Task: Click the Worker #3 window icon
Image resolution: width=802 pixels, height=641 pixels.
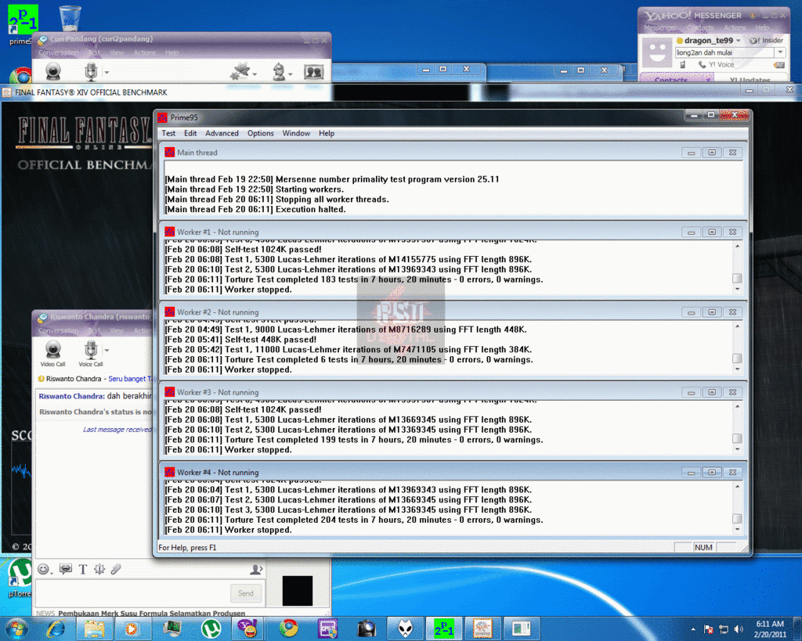Action: 169,392
